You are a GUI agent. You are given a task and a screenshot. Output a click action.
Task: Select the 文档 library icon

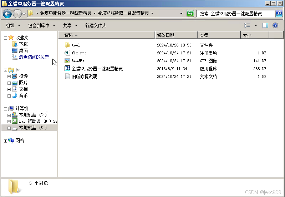click(x=15, y=89)
